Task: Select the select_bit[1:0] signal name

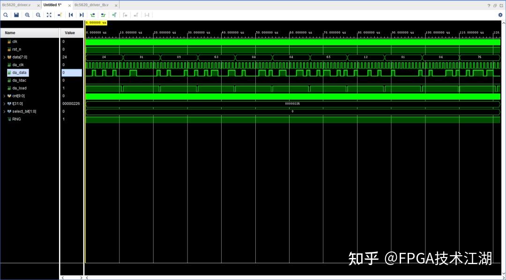Action: pos(24,111)
